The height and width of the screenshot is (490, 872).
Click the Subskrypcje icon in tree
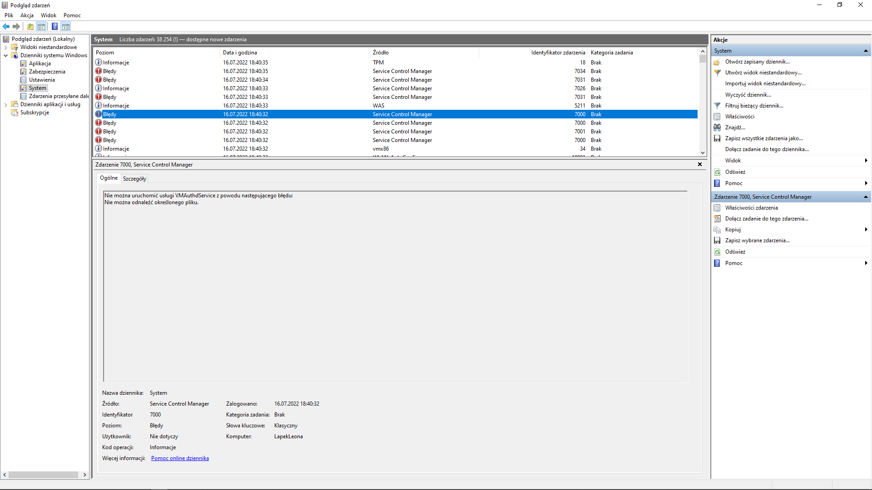click(15, 113)
